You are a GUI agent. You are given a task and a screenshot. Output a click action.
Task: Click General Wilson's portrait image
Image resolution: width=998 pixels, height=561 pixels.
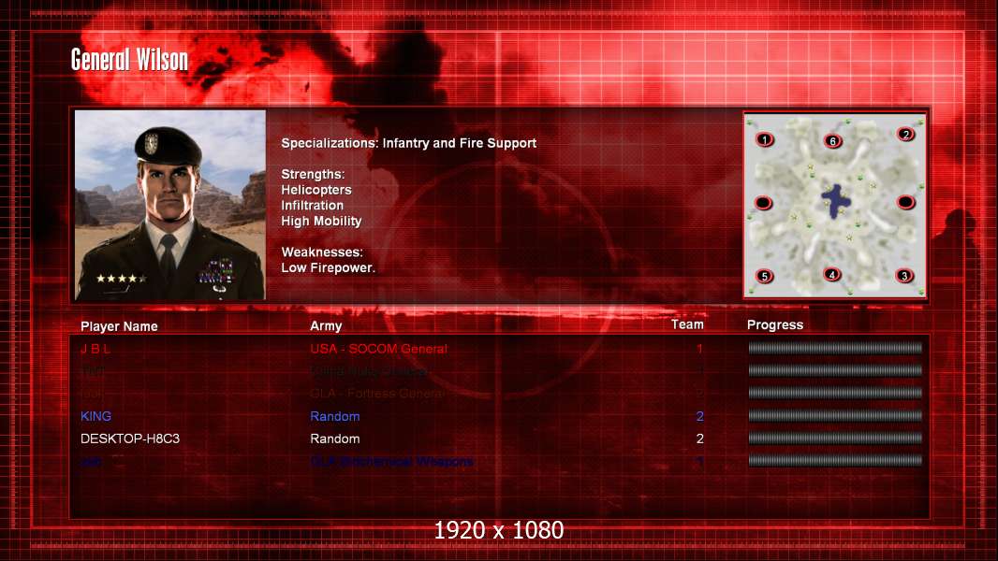pyautogui.click(x=170, y=205)
